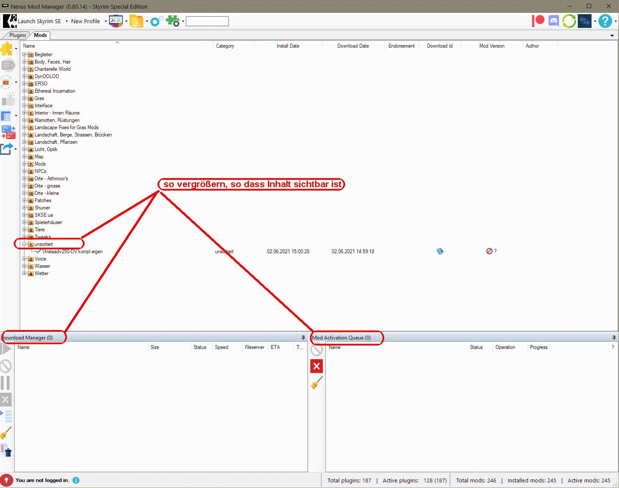Switch to the Plugins tab

pyautogui.click(x=18, y=35)
